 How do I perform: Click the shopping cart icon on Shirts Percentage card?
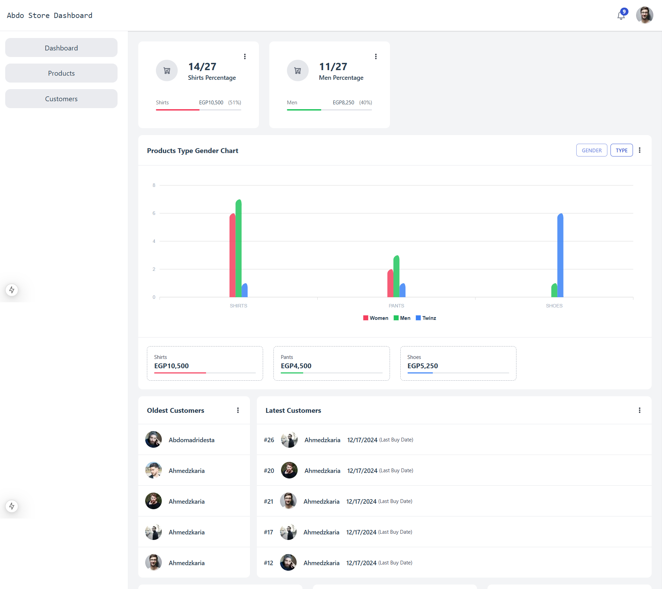167,70
